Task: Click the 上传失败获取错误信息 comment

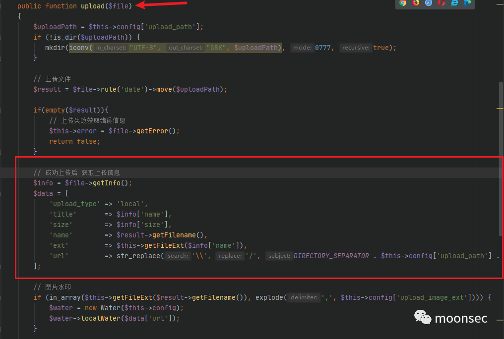Action: (87, 121)
